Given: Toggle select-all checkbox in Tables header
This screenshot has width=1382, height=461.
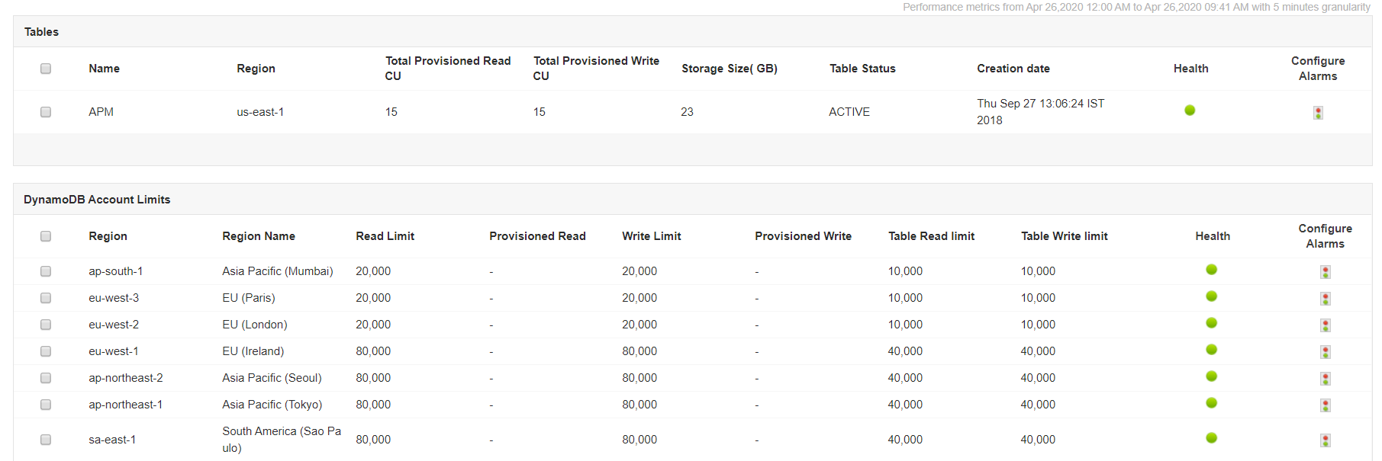Looking at the screenshot, I should click(x=46, y=69).
